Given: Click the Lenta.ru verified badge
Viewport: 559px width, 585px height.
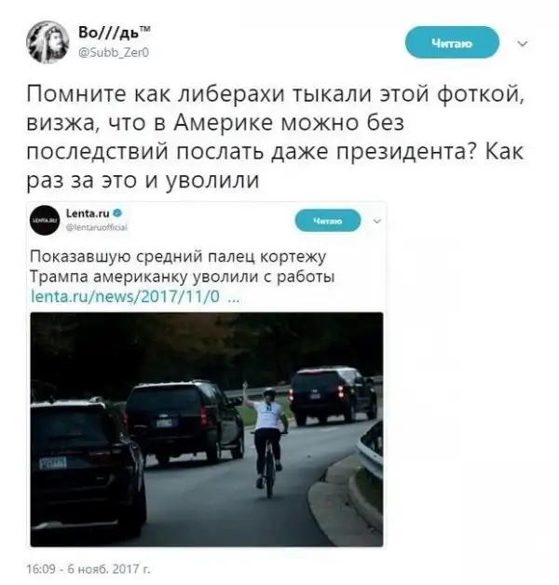Looking at the screenshot, I should [117, 213].
